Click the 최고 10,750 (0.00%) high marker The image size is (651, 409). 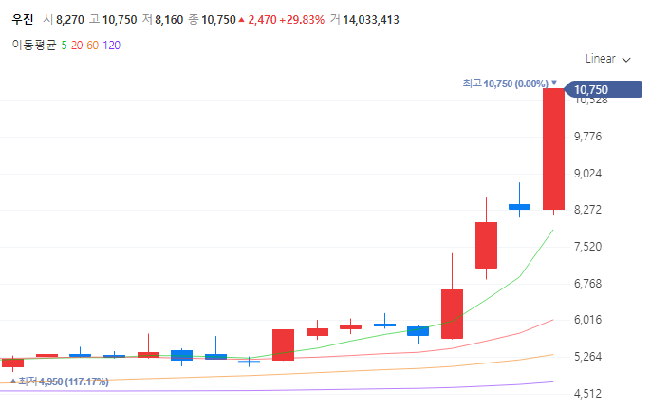click(x=510, y=84)
